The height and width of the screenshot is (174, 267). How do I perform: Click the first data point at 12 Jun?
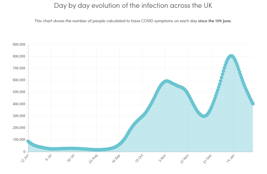coord(28,141)
